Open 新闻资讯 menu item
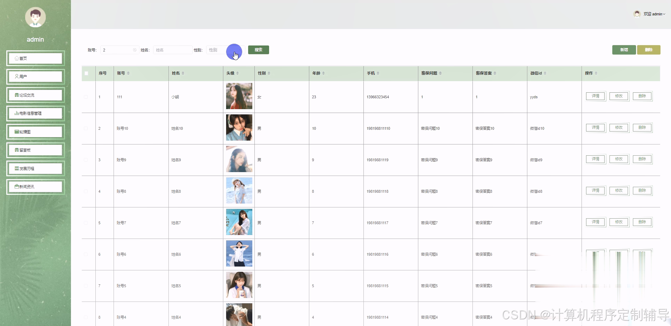The width and height of the screenshot is (671, 326). (35, 186)
